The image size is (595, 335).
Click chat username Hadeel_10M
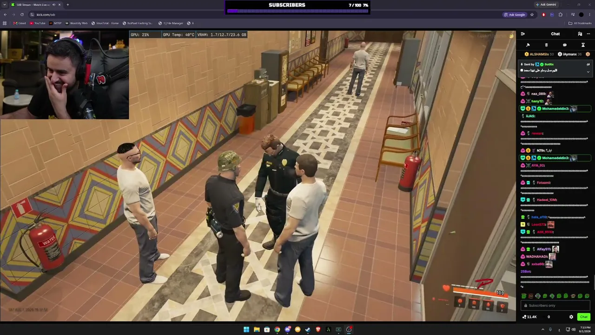point(547,200)
